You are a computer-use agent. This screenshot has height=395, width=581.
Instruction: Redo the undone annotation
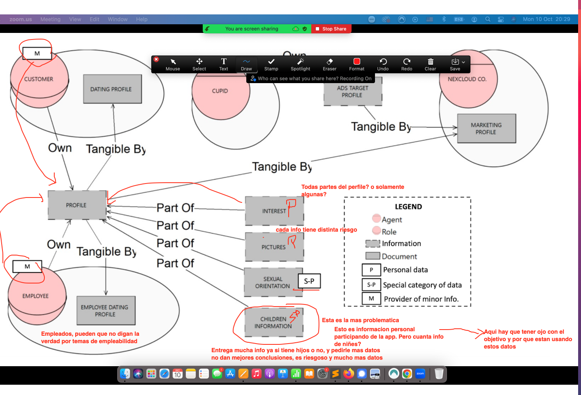point(407,64)
